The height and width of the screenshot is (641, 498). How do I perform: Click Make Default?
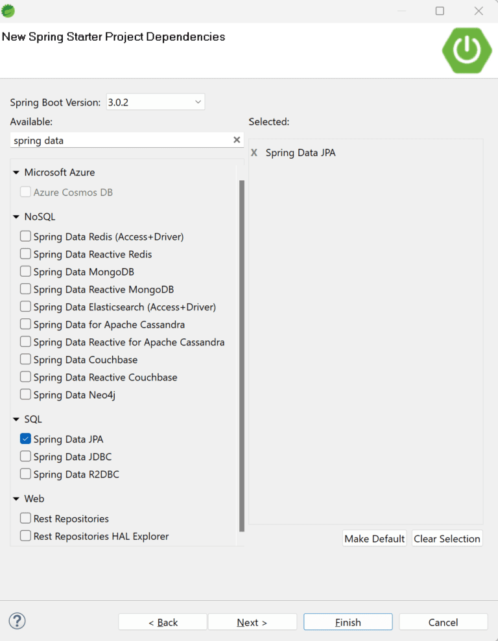point(374,538)
